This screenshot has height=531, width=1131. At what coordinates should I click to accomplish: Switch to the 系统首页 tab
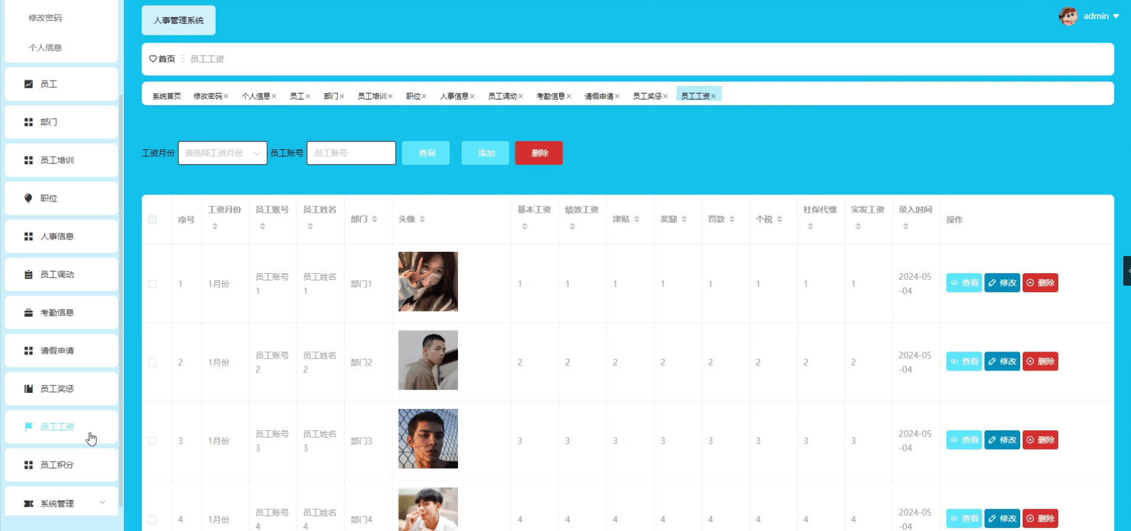(x=166, y=96)
